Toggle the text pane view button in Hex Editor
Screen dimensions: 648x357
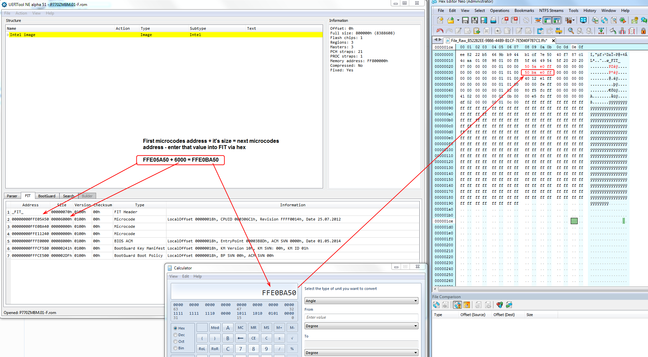tap(557, 20)
